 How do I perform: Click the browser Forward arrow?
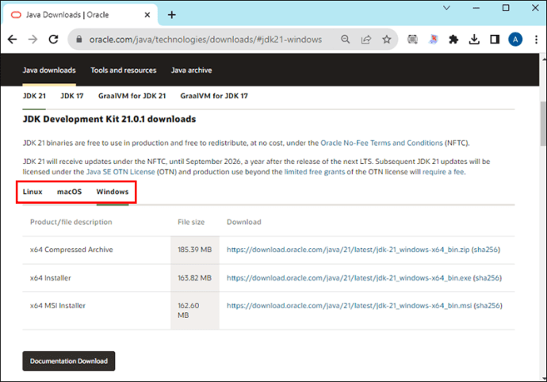point(33,40)
